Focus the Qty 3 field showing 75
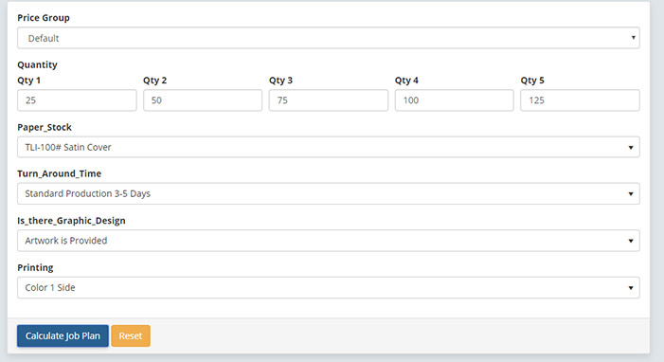 pyautogui.click(x=328, y=100)
